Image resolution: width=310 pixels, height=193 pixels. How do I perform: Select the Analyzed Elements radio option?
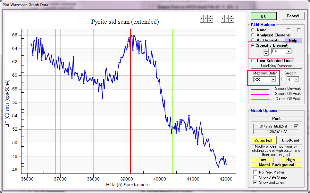coord(253,35)
